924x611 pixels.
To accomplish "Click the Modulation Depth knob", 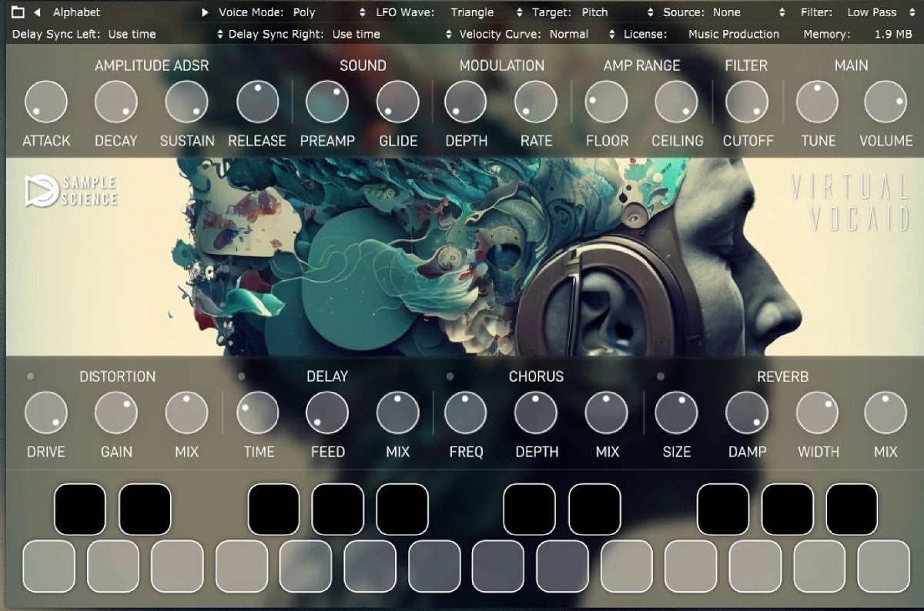I will coord(466,102).
